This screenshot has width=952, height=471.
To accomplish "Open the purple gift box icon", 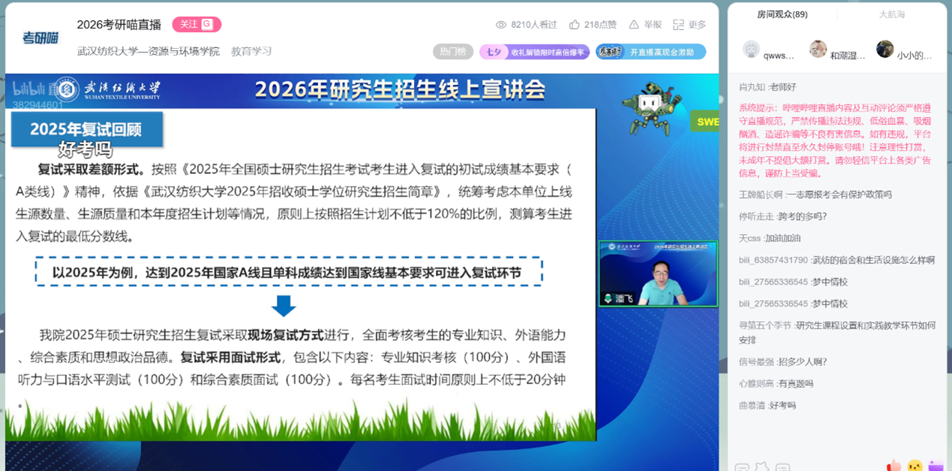I will (x=935, y=466).
